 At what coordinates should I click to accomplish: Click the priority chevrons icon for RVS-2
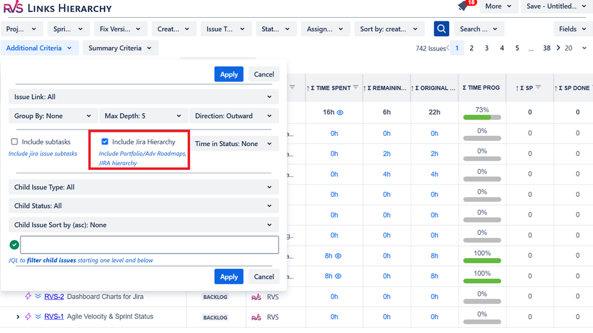38,296
